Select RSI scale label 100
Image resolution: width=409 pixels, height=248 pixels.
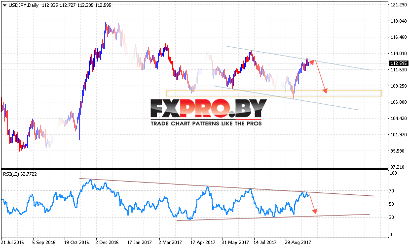pos(393,173)
